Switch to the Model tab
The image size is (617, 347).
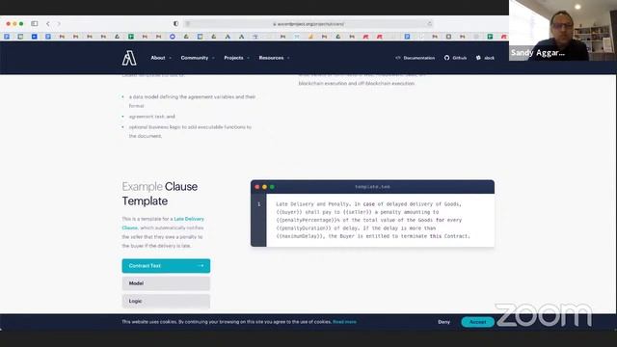[x=166, y=283]
